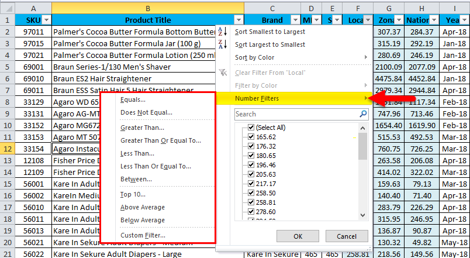Uncheck the 165.62 value checkbox

(251, 137)
